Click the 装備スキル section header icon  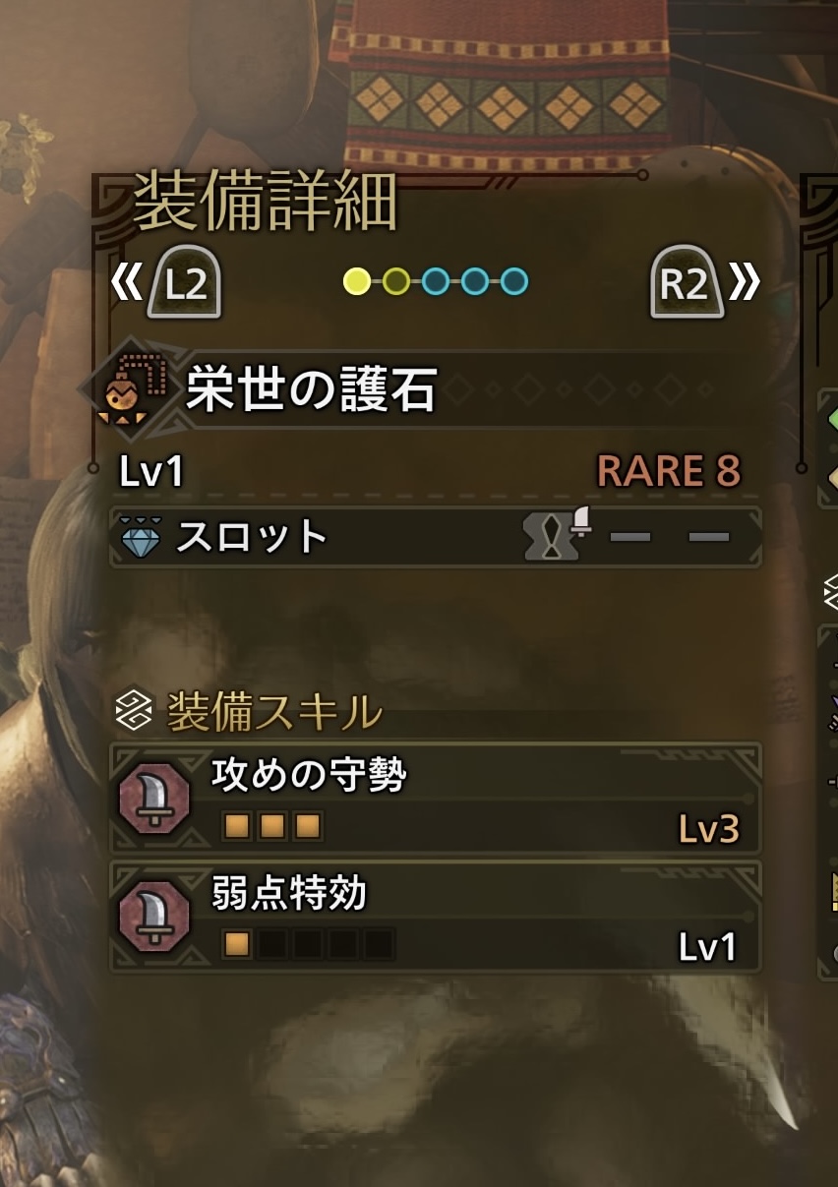click(134, 710)
